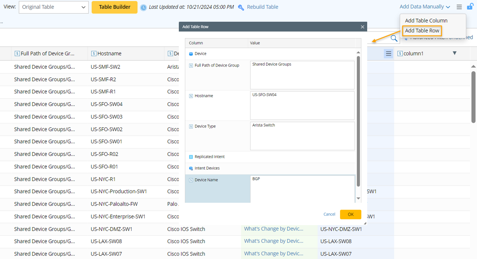Viewport: 477px width, 259px height.
Task: Click the Replicated Intent icon in dialog
Action: [x=191, y=157]
